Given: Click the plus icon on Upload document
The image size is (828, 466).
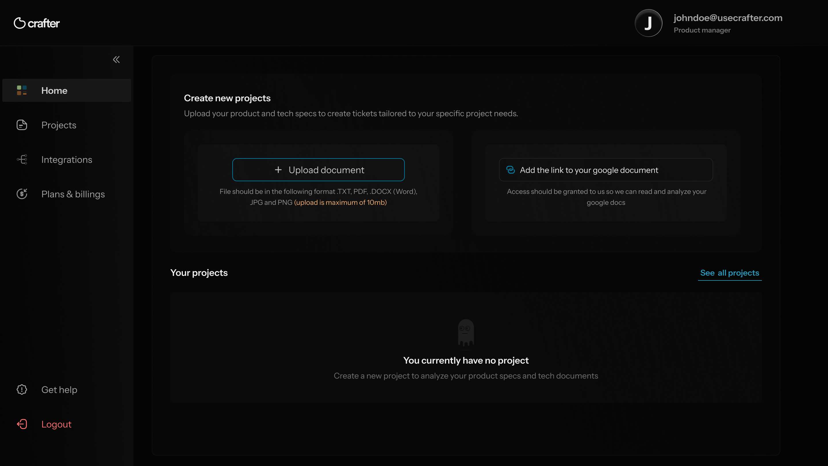Looking at the screenshot, I should 278,170.
